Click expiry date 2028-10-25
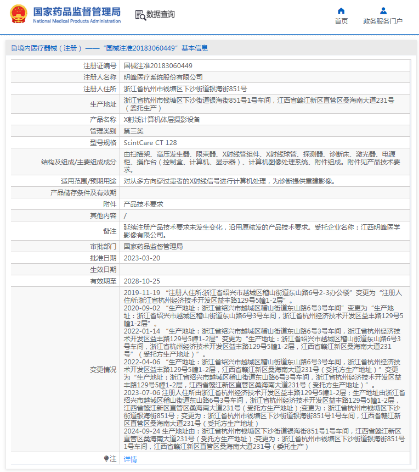The image size is (419, 472). [x=142, y=281]
